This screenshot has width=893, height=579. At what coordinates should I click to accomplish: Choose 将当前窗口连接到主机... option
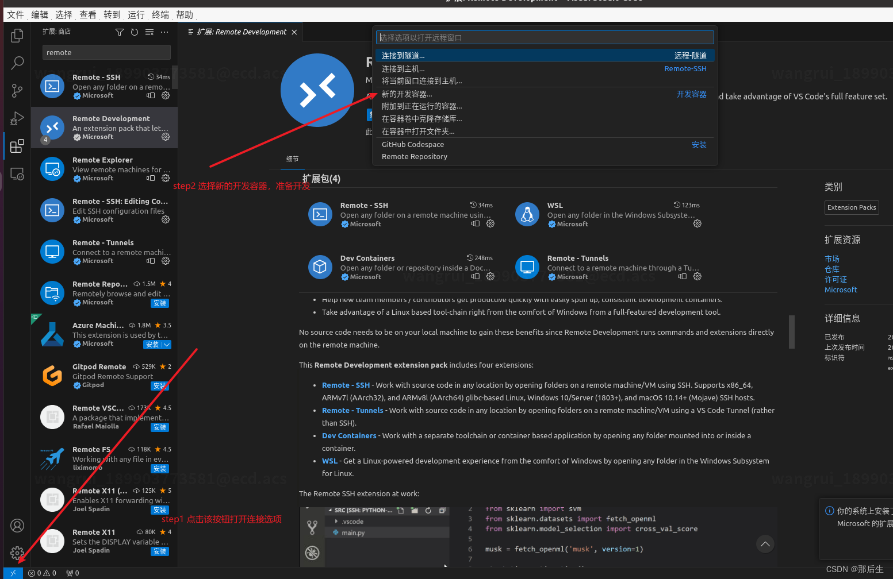tap(545, 81)
